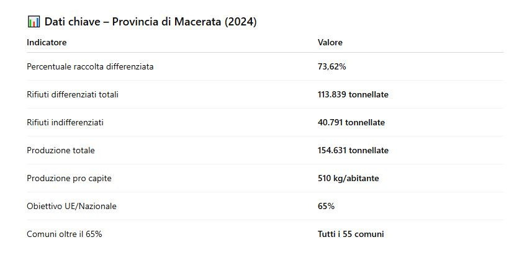Image resolution: width=519 pixels, height=268 pixels.
Task: Select the "Rifiuti indifferenziati" row label
Action: 65,122
